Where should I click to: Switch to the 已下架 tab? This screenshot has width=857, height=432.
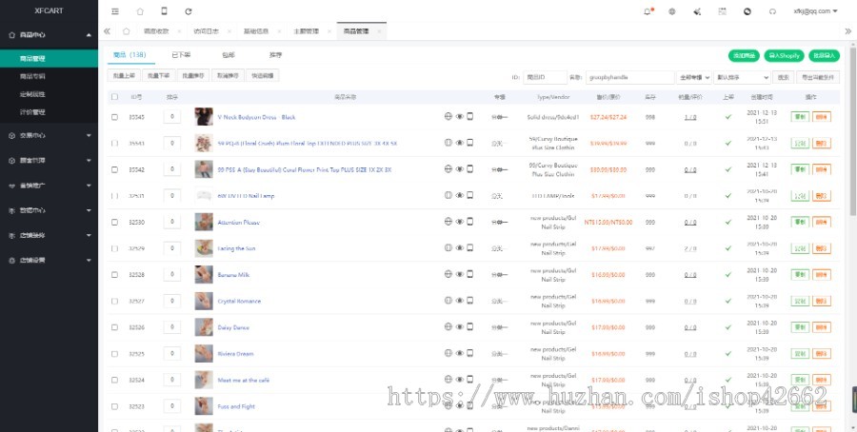pos(181,55)
